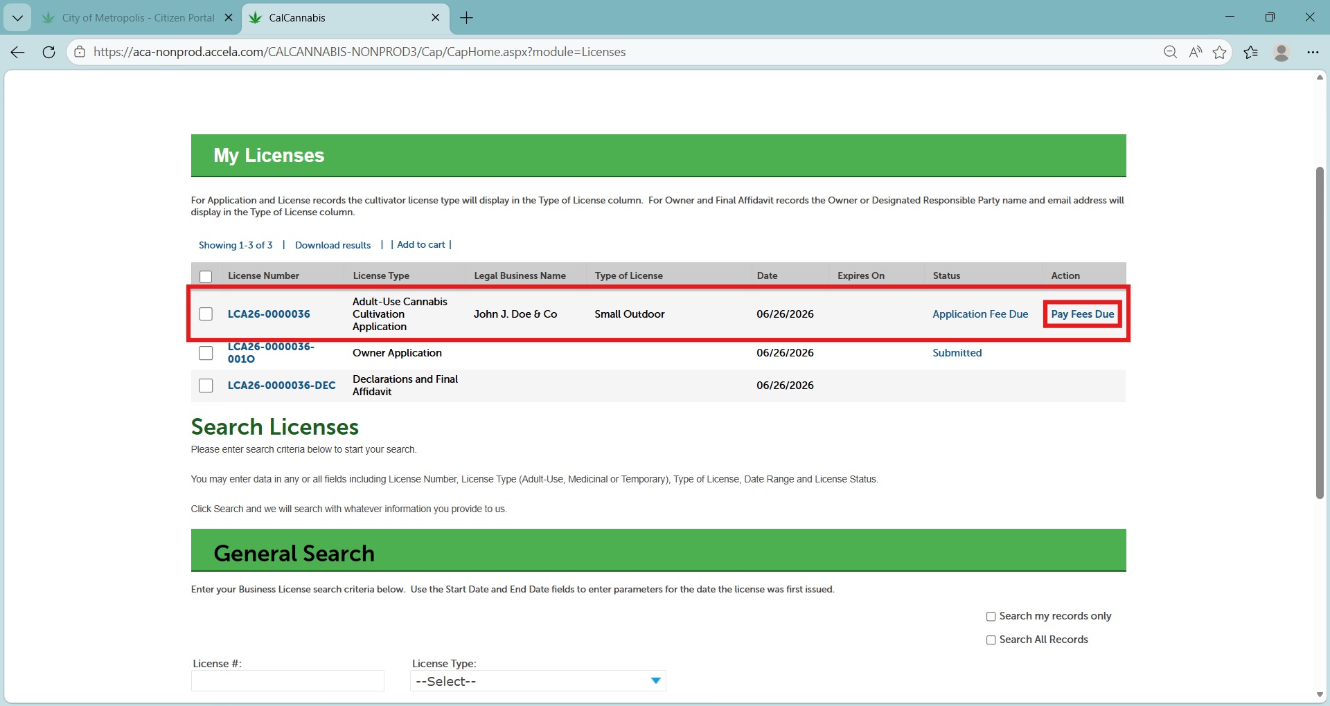Open the favorites list
The width and height of the screenshot is (1330, 706).
pyautogui.click(x=1251, y=52)
